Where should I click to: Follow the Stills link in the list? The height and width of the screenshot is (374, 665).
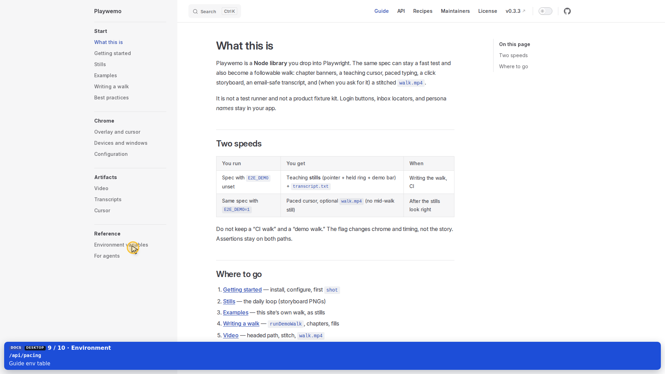(229, 301)
